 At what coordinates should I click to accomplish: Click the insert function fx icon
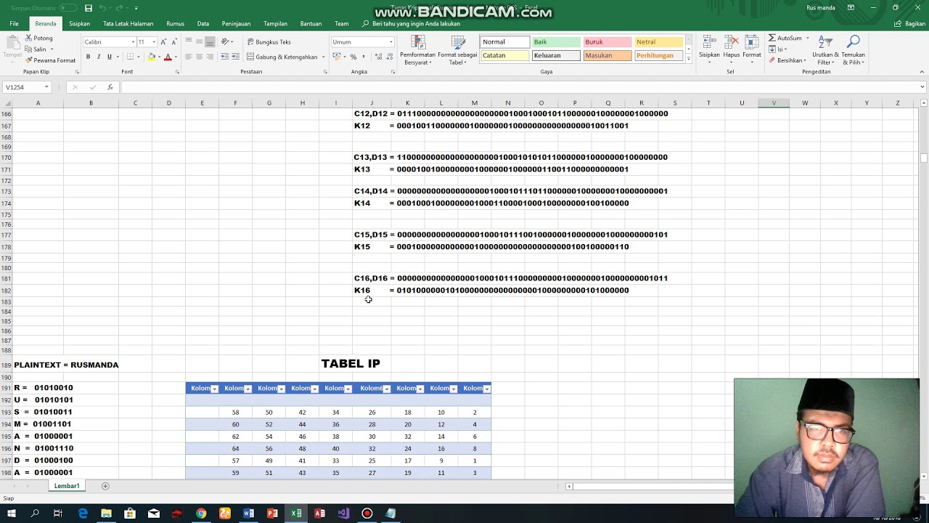click(x=110, y=87)
